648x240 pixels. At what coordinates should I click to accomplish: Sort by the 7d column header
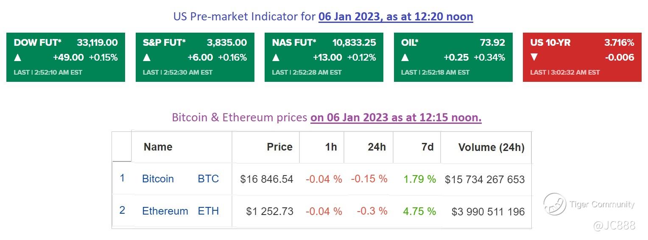(427, 147)
